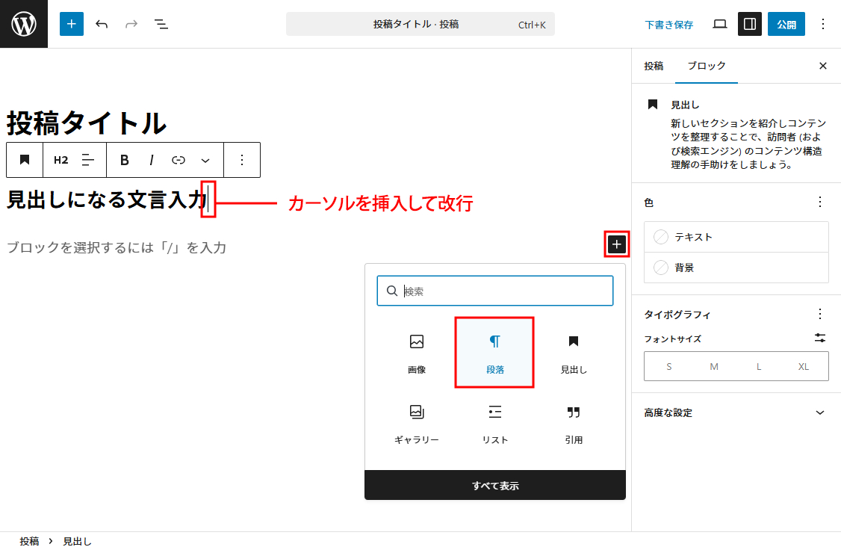Select font size XL
The image size is (841, 550).
click(804, 366)
